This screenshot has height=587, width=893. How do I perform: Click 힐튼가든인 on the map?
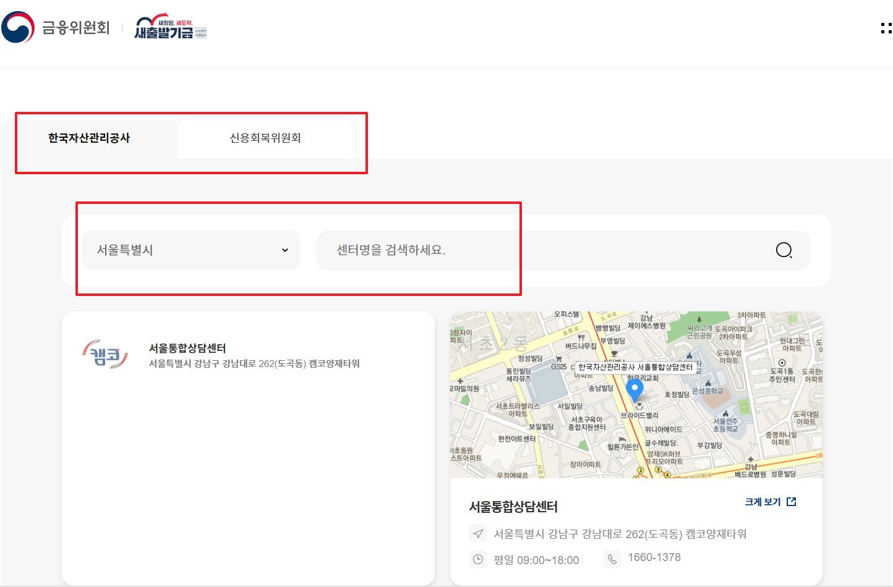622,447
